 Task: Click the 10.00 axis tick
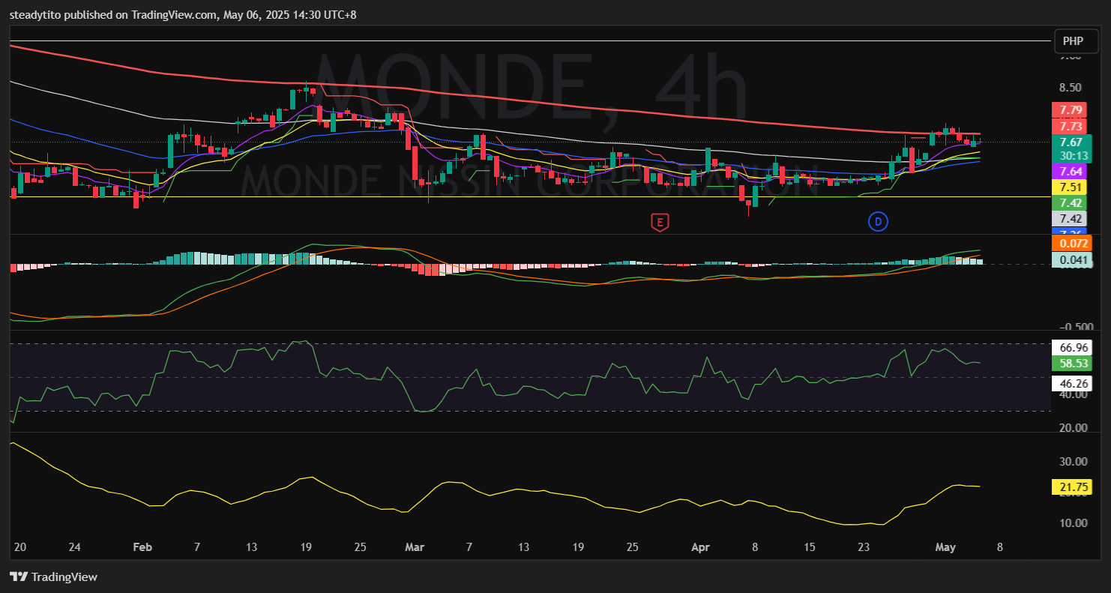click(x=1073, y=523)
